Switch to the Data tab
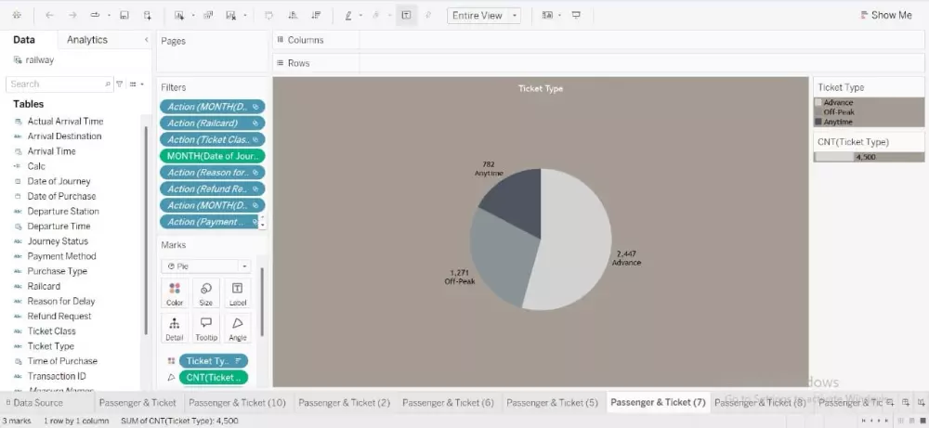The width and height of the screenshot is (929, 428). click(x=24, y=40)
